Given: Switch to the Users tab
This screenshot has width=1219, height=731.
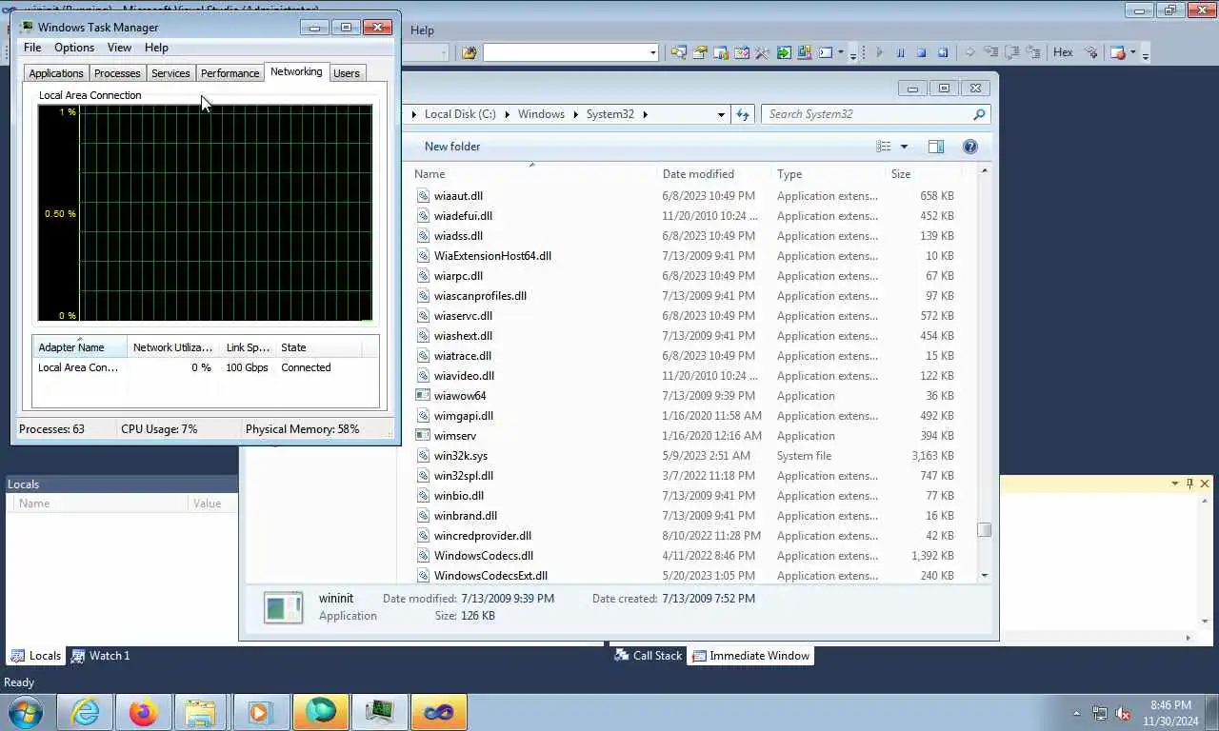Looking at the screenshot, I should (347, 73).
